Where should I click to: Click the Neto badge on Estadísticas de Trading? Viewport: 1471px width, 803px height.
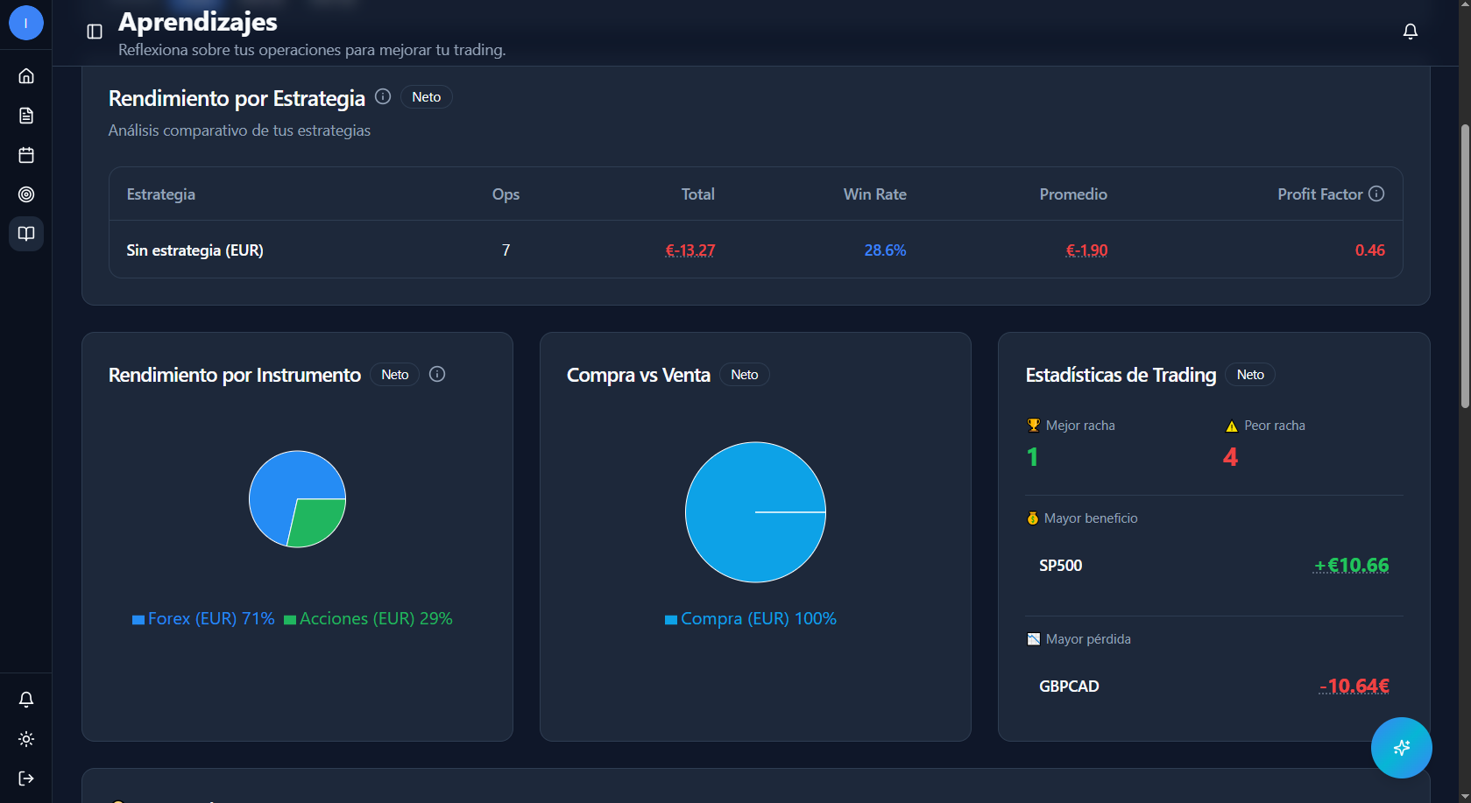(1250, 375)
